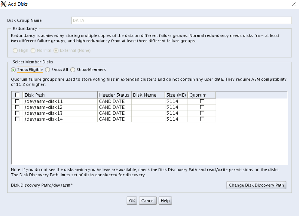Select the Show All radio button
The height and width of the screenshot is (216, 299).
click(48, 70)
